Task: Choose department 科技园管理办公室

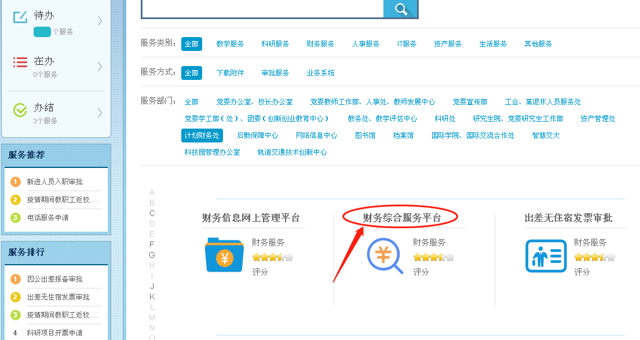Action: [212, 152]
